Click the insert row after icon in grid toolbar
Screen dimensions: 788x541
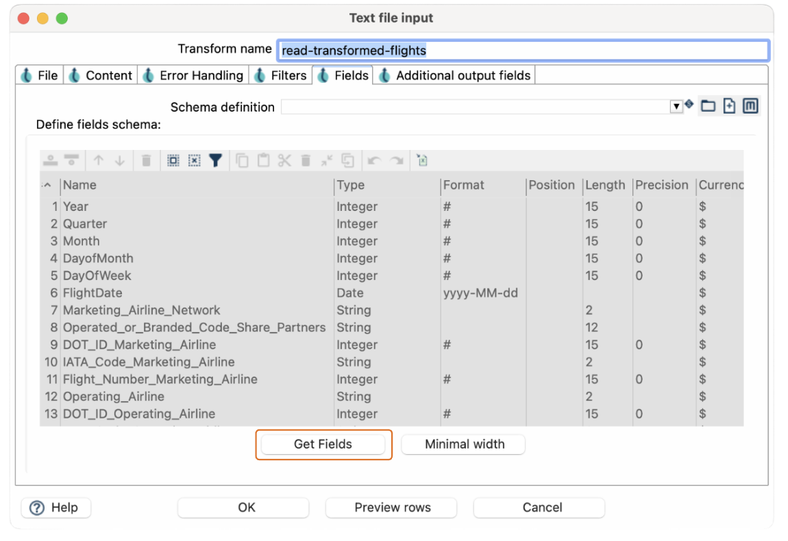click(x=71, y=161)
